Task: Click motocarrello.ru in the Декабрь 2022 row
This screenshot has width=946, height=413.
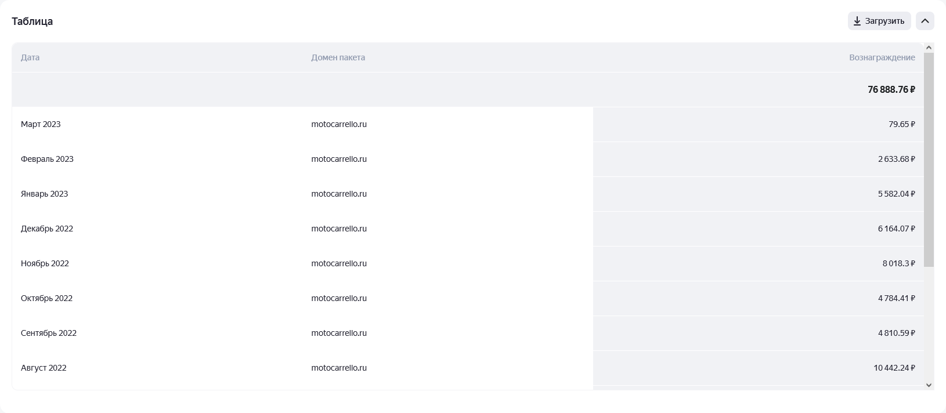Action: pos(339,229)
